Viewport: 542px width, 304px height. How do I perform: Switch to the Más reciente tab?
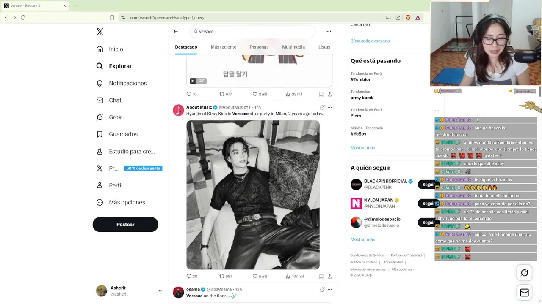click(x=224, y=47)
